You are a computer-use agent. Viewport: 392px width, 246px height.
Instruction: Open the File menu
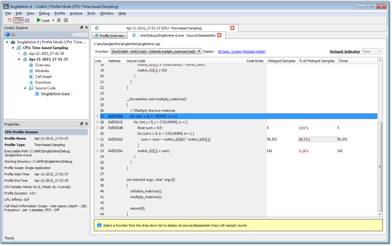(8, 13)
